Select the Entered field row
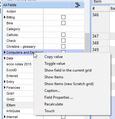 point(18,76)
